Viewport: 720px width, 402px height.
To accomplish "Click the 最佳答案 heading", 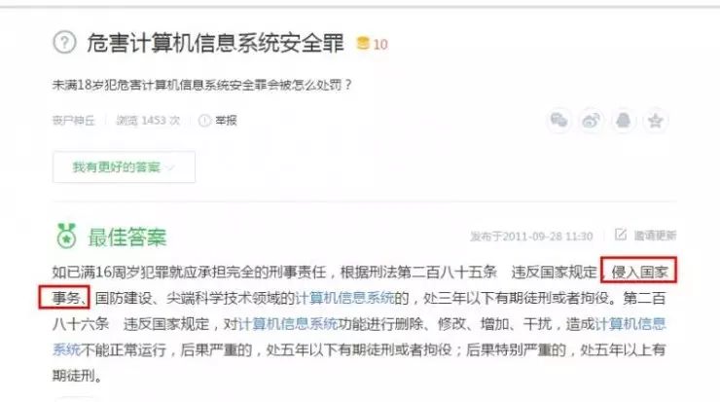I will [127, 238].
